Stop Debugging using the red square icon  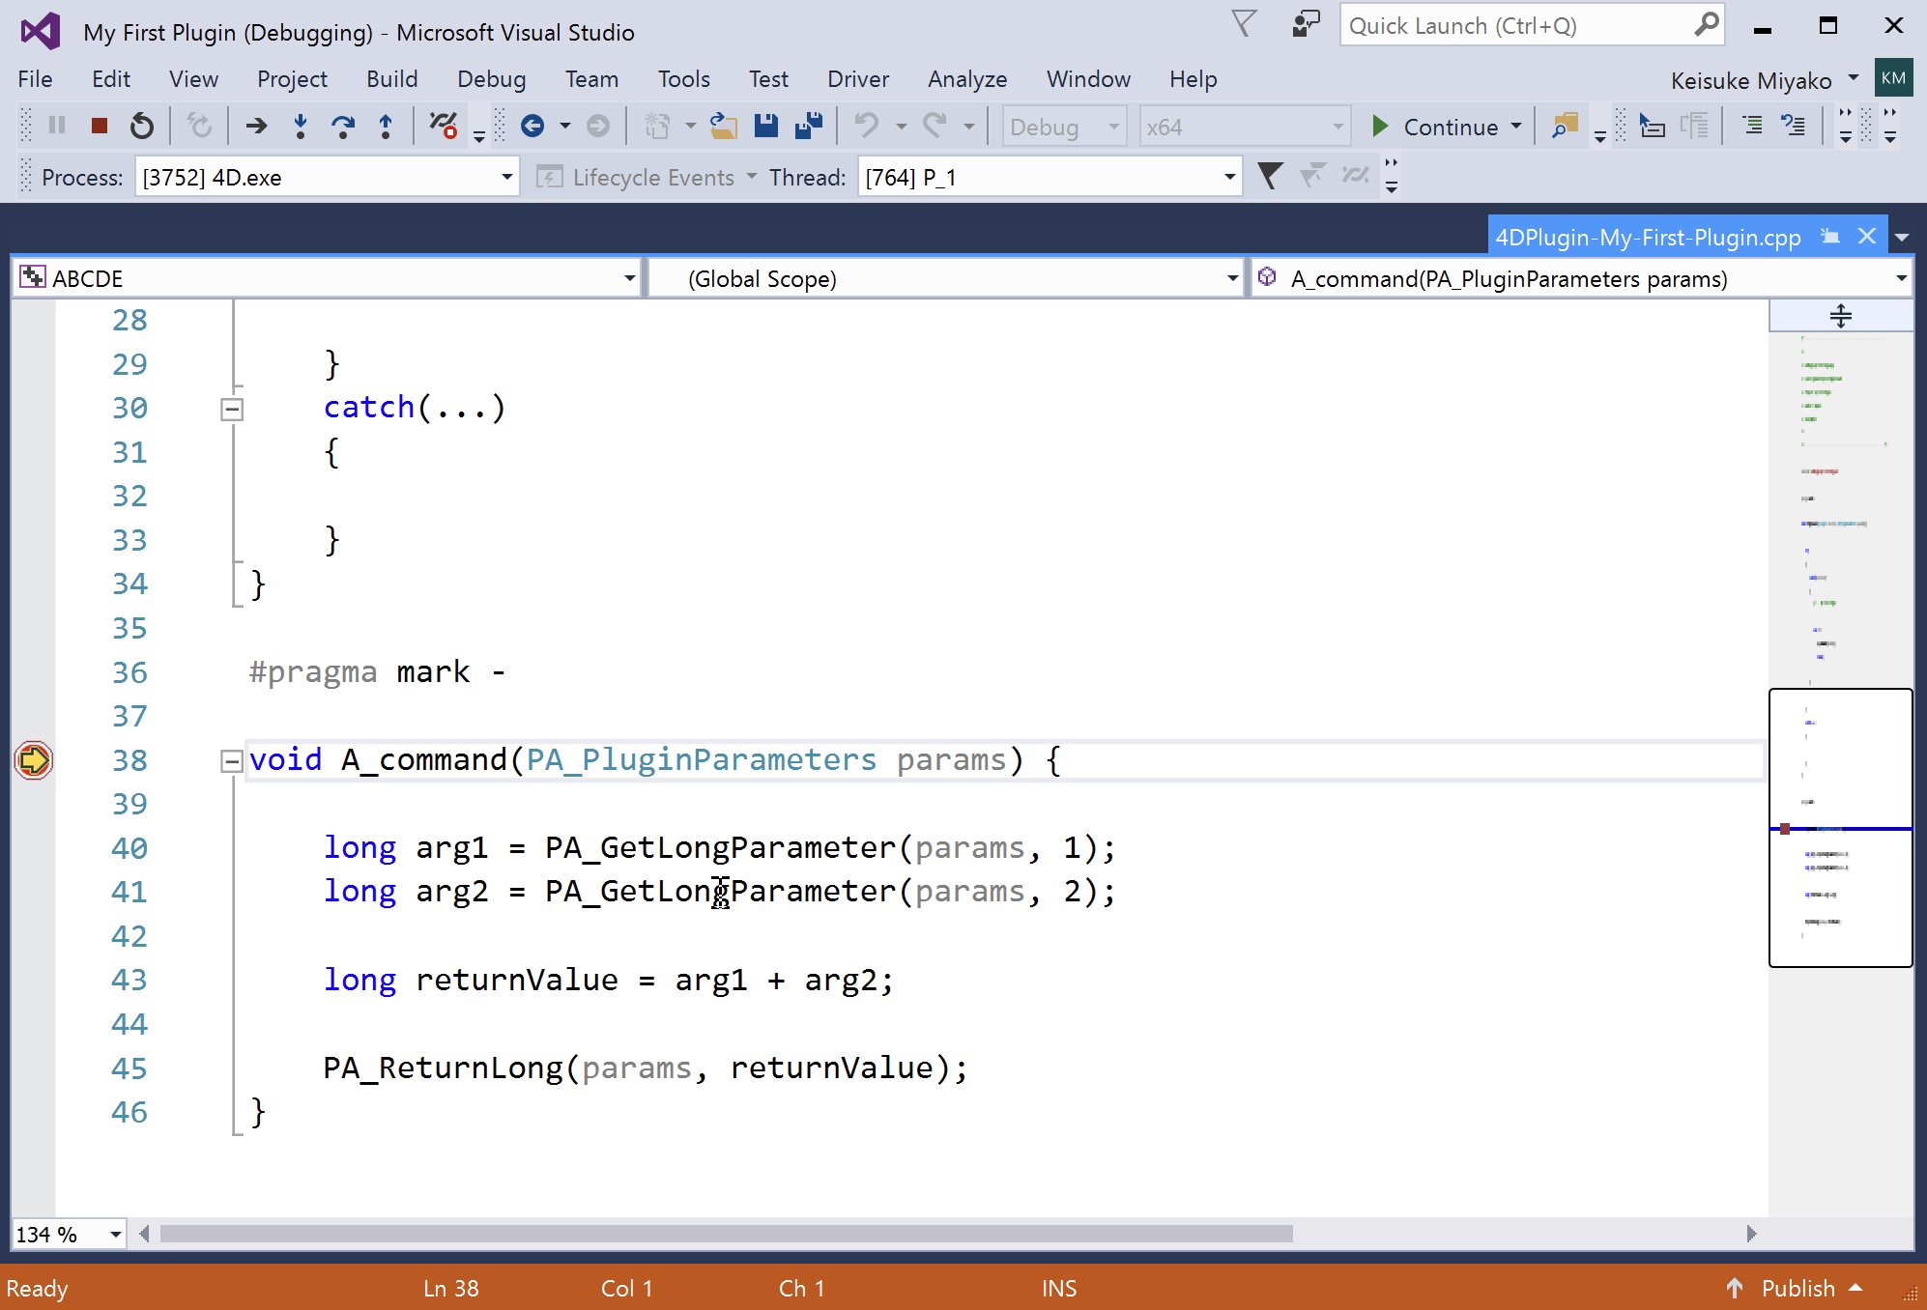[x=98, y=126]
